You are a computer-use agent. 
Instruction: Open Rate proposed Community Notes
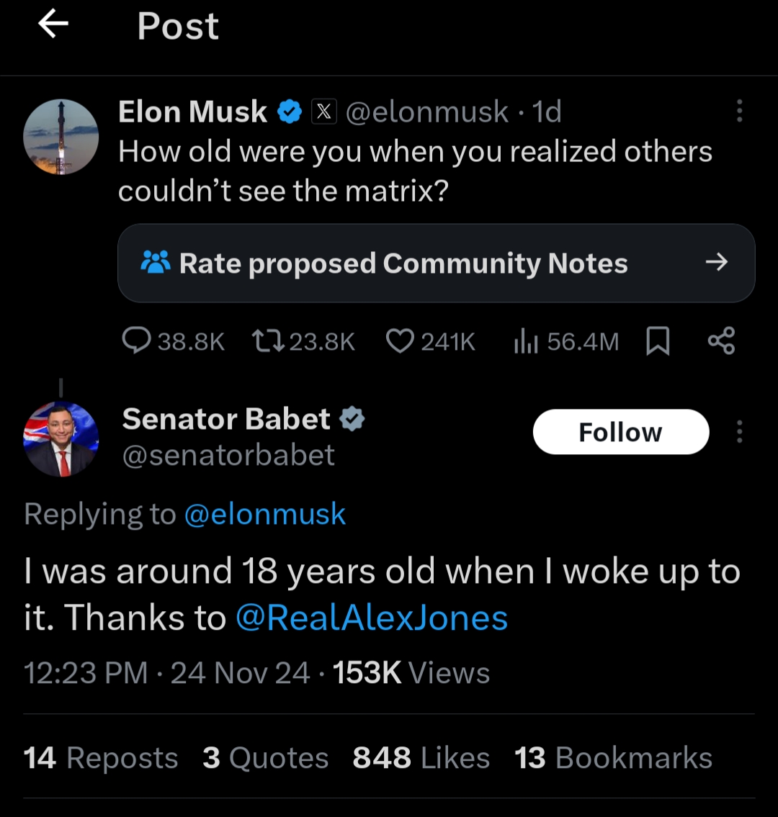click(436, 263)
